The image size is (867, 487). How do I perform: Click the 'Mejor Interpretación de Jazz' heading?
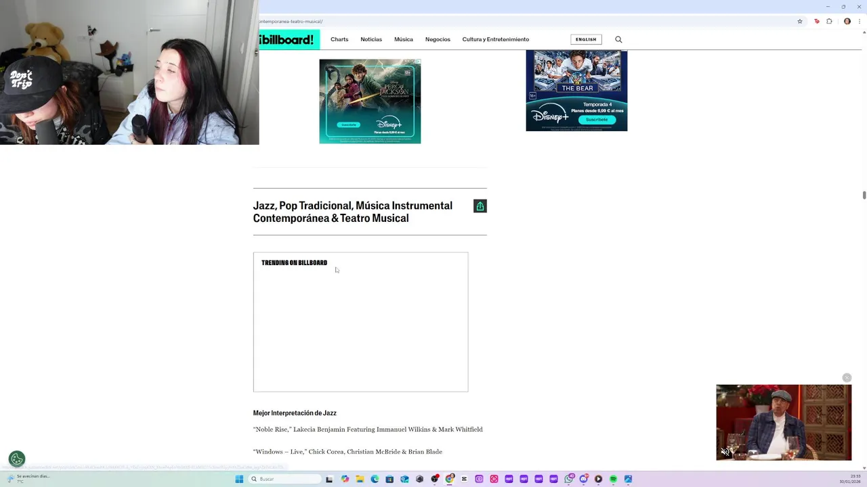[295, 413]
